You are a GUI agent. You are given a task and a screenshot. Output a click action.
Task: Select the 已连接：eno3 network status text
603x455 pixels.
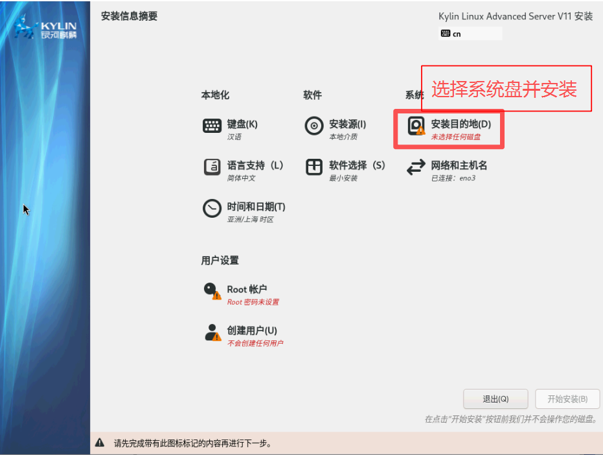(453, 178)
